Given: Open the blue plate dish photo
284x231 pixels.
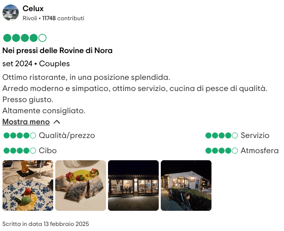Looking at the screenshot, I should tap(28, 186).
